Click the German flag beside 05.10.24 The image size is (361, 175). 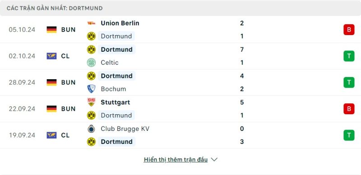click(51, 30)
